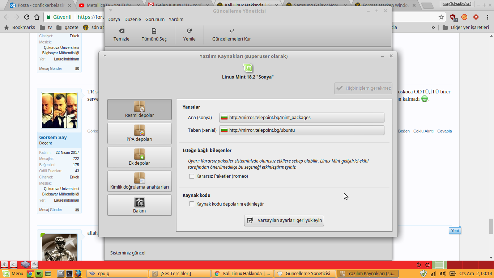Open the Ek depolar section
494x278 pixels.
140,157
